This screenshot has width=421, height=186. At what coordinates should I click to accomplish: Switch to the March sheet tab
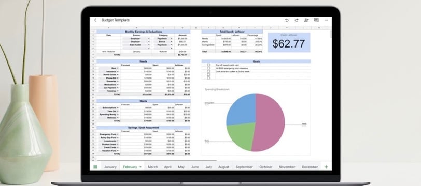[153, 167]
